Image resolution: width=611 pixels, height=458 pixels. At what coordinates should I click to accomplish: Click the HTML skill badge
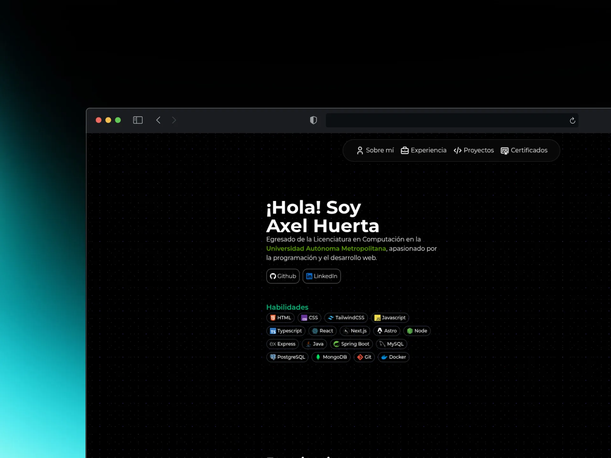tap(280, 318)
